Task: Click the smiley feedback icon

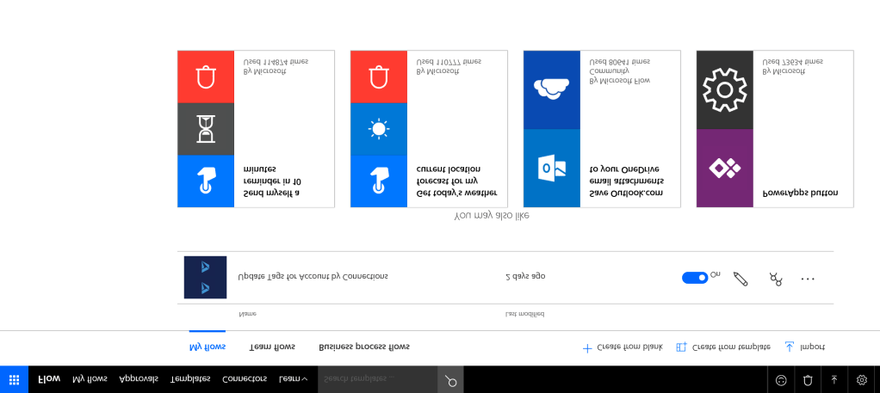Action: tap(781, 379)
